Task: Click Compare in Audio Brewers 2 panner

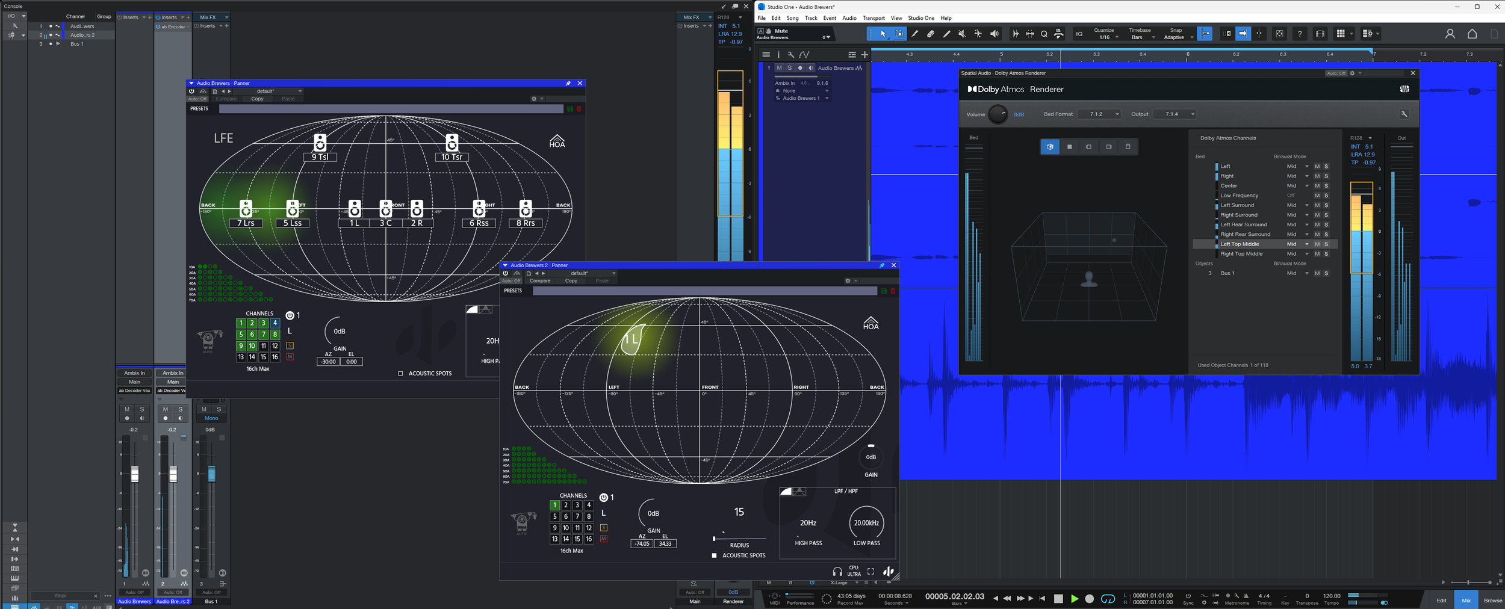Action: (540, 281)
